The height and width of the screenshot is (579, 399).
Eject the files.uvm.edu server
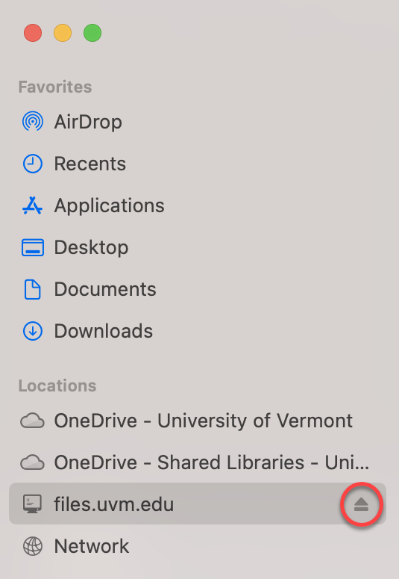[361, 504]
